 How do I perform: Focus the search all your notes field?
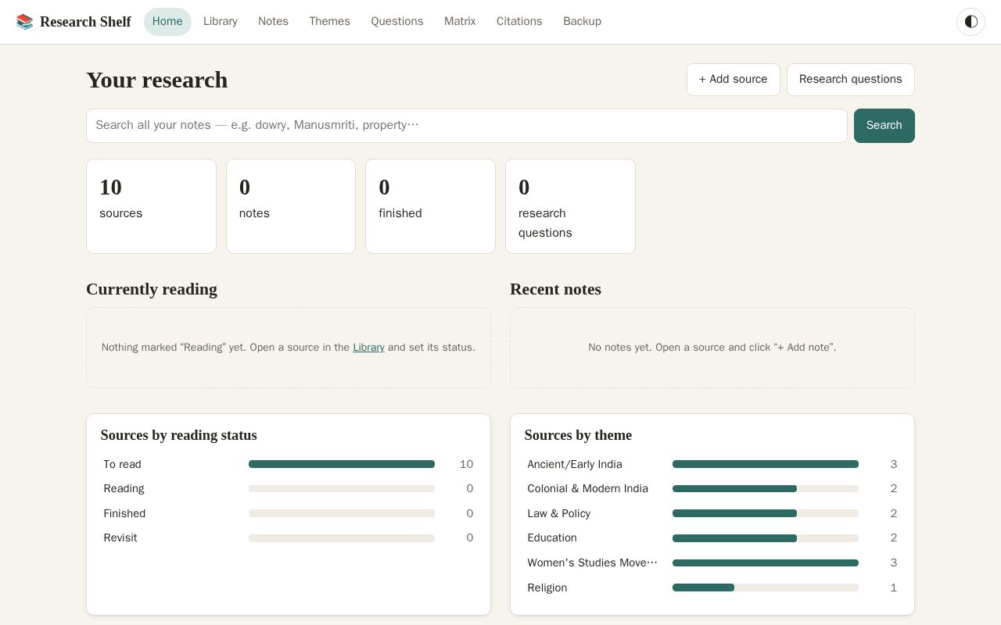466,126
